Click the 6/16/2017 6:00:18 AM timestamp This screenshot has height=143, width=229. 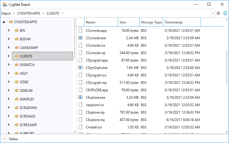tap(183, 120)
